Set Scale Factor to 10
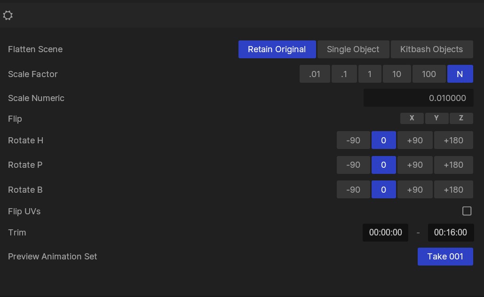 [397, 74]
